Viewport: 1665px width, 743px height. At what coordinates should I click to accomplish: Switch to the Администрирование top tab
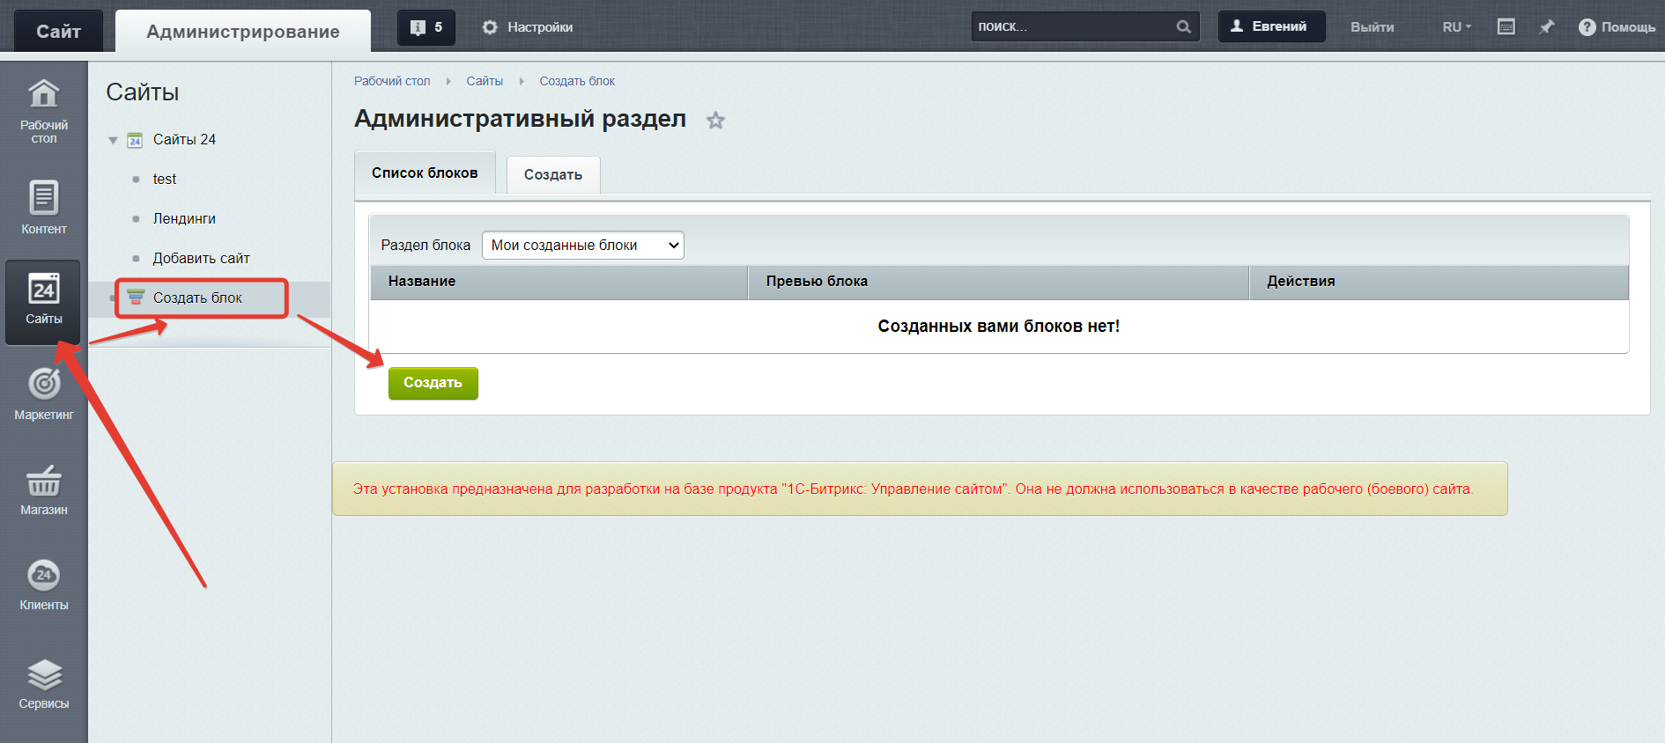coord(243,31)
